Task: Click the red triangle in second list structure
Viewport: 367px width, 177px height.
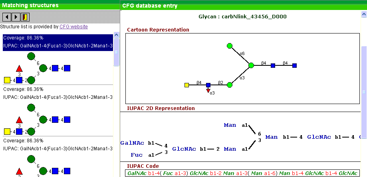Action: [19, 119]
